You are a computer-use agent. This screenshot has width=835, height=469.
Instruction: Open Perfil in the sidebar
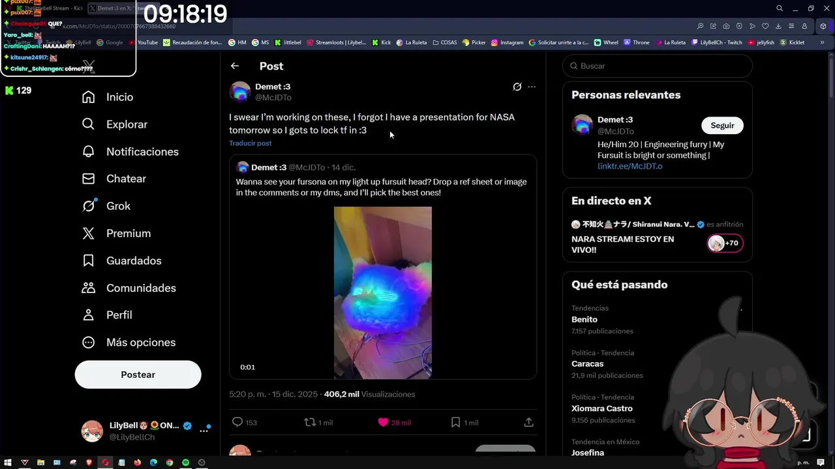107,315
